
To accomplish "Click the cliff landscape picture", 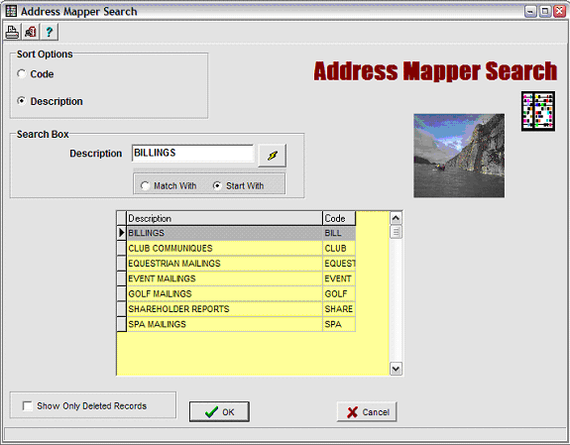I will pos(459,156).
